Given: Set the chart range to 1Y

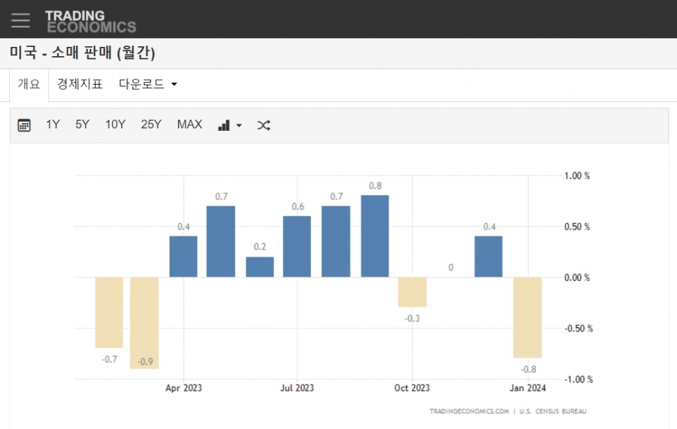Looking at the screenshot, I should click(53, 124).
